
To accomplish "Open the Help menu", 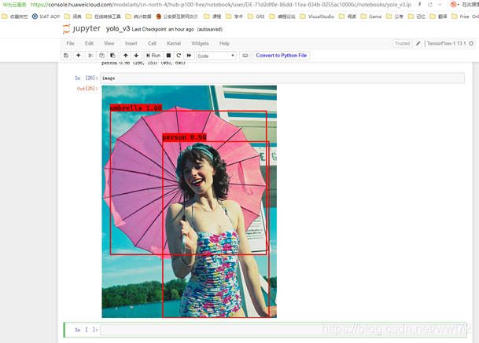I will pos(224,43).
